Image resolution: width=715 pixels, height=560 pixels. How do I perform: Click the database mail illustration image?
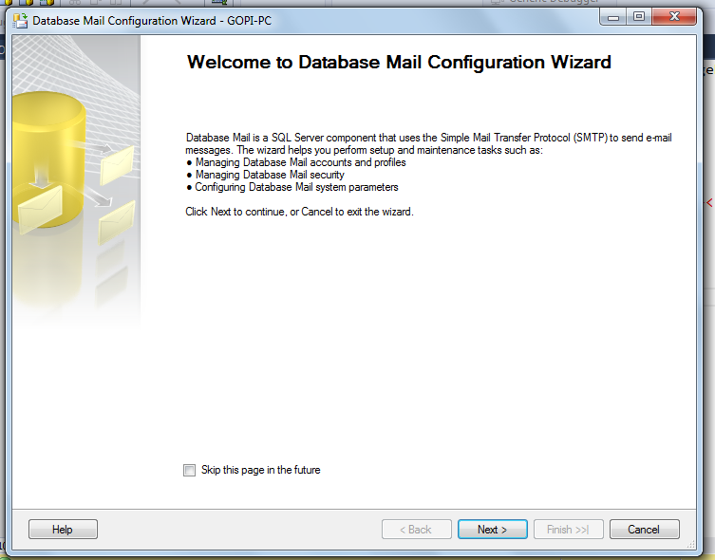[76, 182]
